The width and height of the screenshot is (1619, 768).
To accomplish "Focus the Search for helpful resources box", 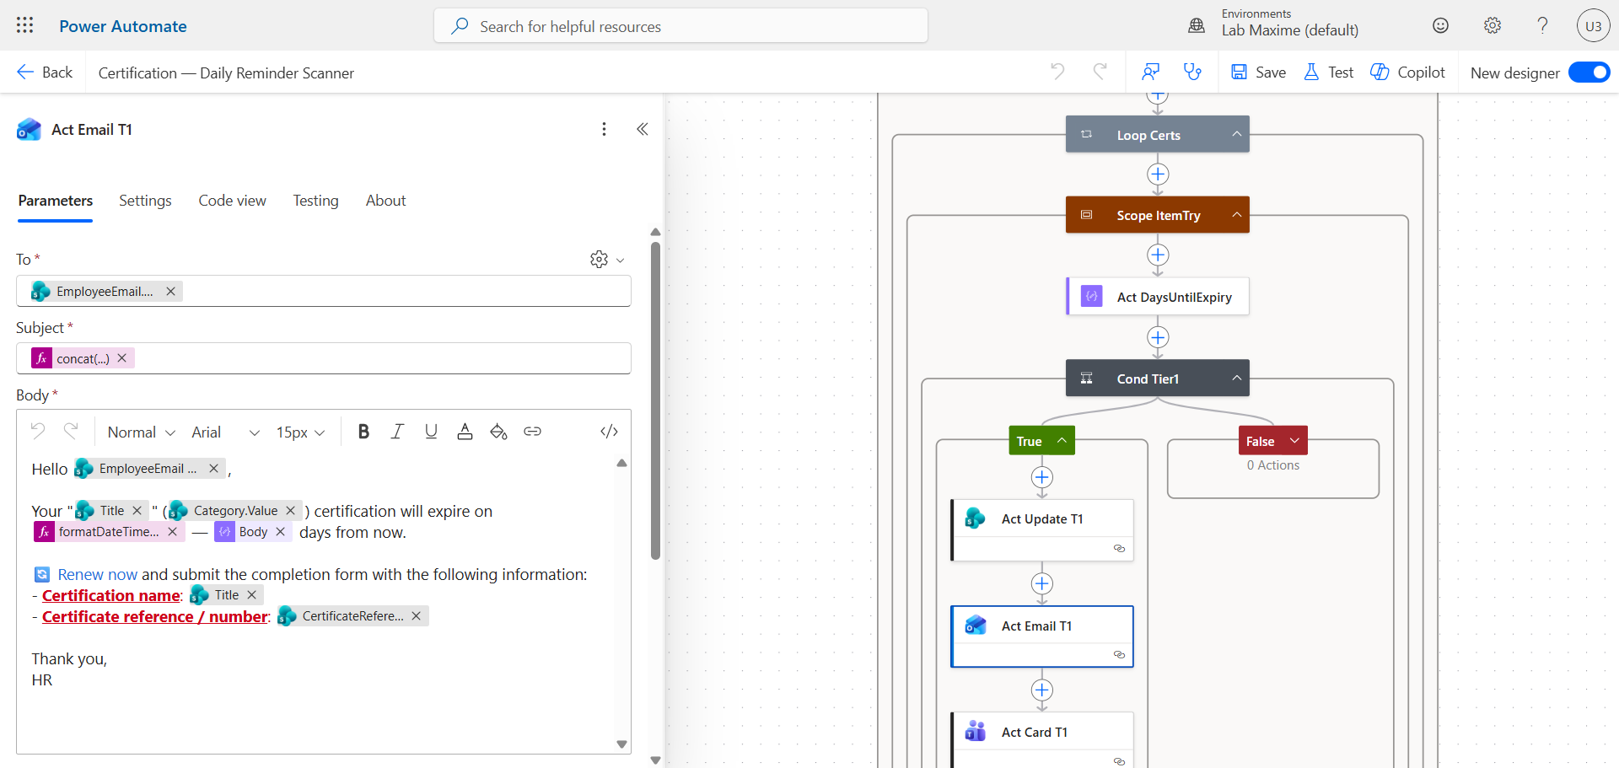I will click(680, 26).
